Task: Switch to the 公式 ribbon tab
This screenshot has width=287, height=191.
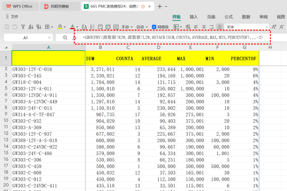Action: [229, 17]
